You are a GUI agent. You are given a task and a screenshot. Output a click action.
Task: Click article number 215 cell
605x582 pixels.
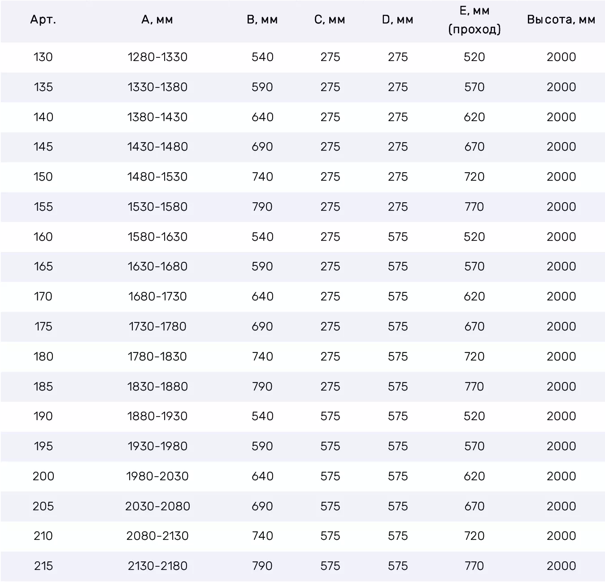pos(43,566)
